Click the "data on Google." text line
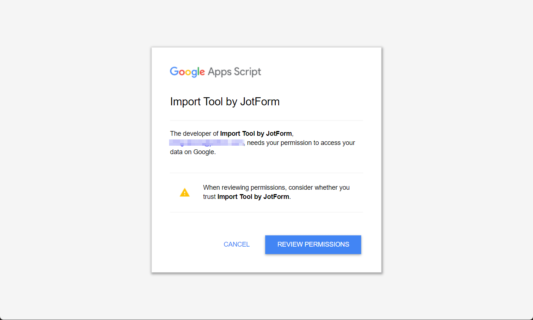Image resolution: width=533 pixels, height=320 pixels. (193, 152)
